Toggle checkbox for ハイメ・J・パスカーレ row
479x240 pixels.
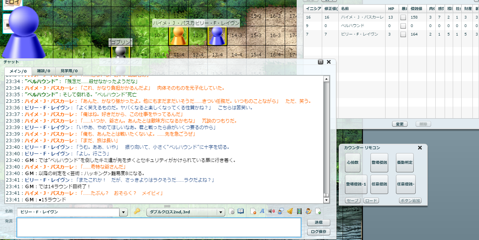coord(403,17)
